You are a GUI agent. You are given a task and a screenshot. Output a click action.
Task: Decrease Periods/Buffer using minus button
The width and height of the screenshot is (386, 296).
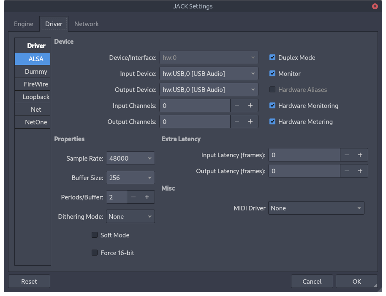click(x=133, y=197)
